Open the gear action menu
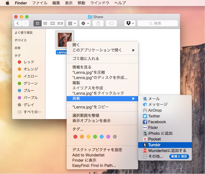 85,23
